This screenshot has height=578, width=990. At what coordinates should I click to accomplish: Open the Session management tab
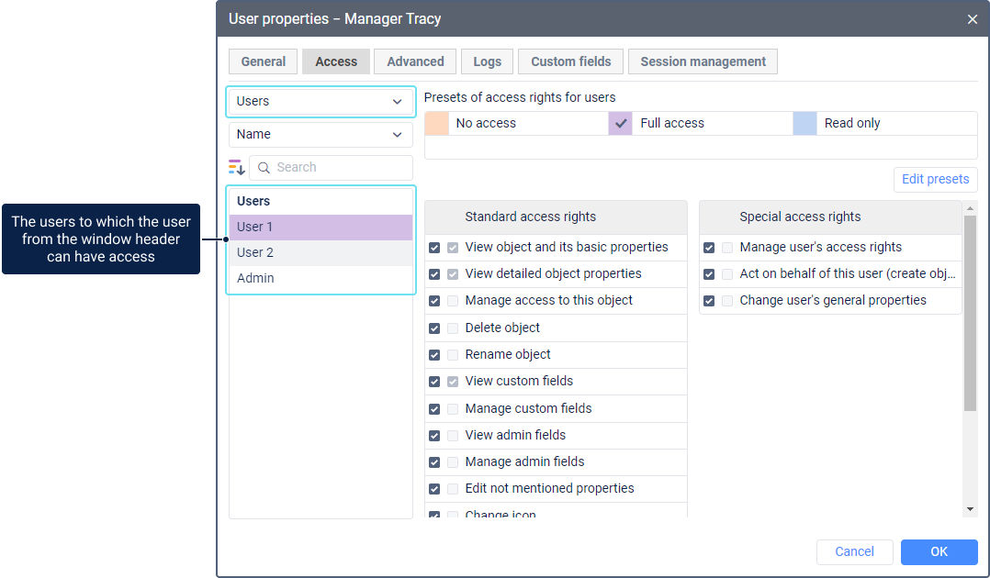[703, 61]
